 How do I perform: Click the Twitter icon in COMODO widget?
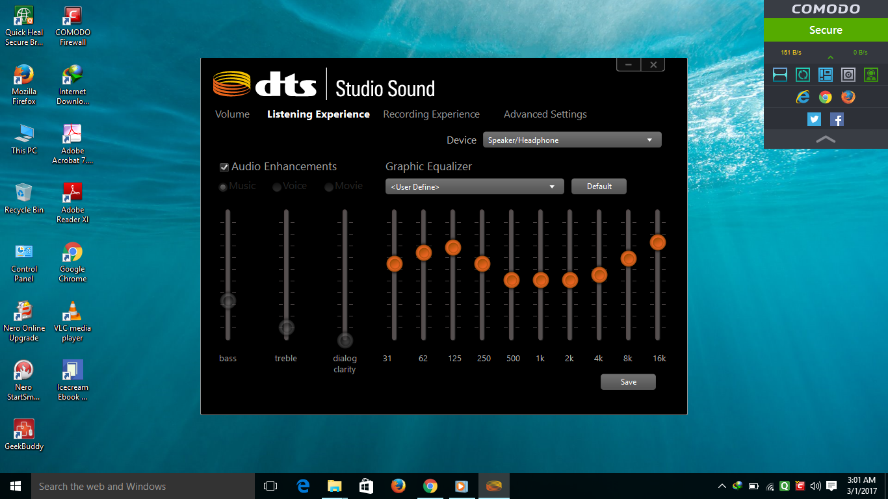[x=814, y=120]
